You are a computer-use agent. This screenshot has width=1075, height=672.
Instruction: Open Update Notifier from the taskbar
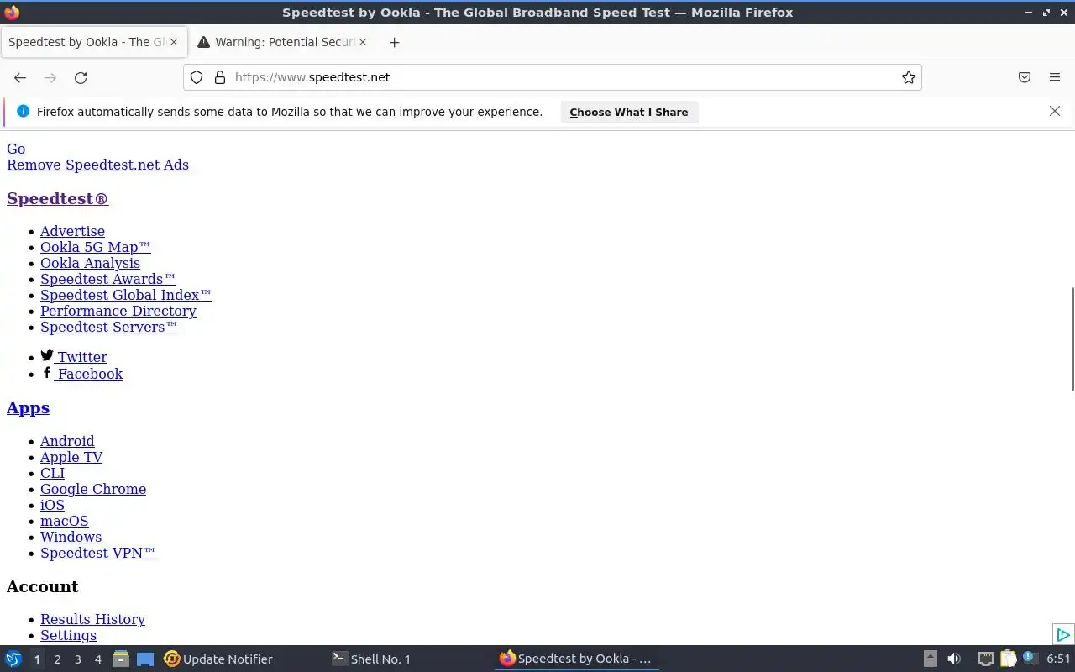(x=218, y=659)
